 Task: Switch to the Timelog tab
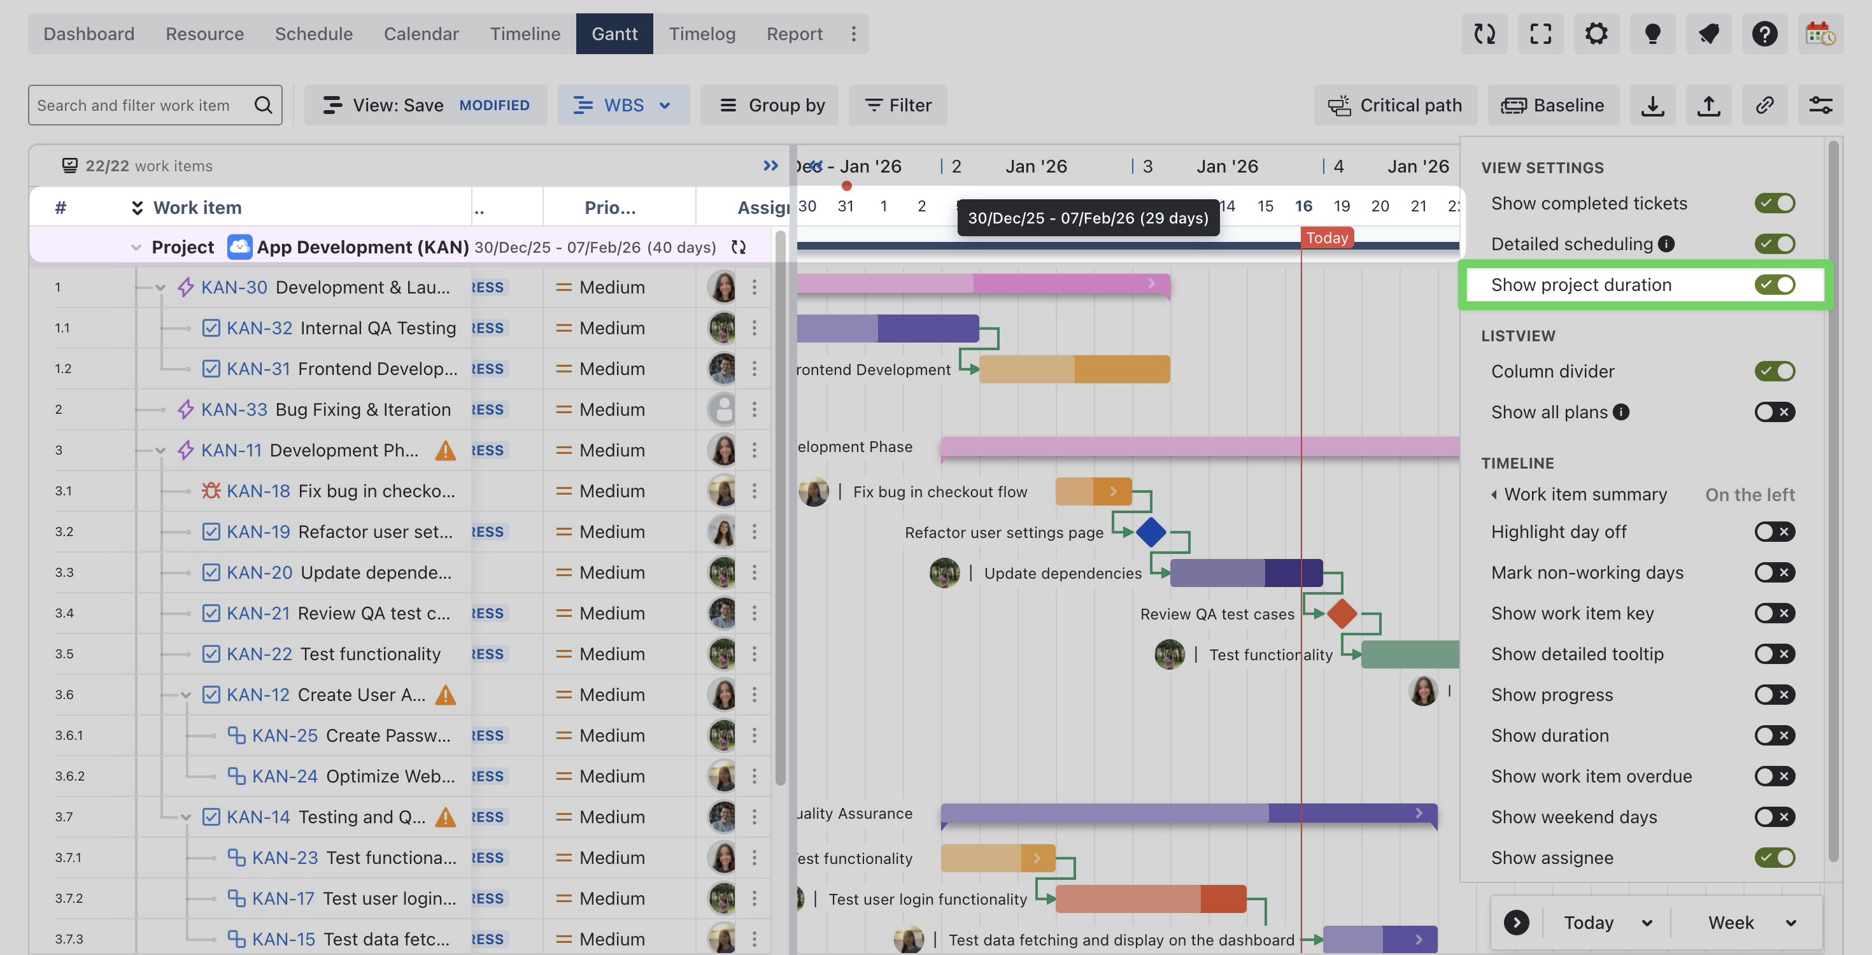[x=701, y=34]
